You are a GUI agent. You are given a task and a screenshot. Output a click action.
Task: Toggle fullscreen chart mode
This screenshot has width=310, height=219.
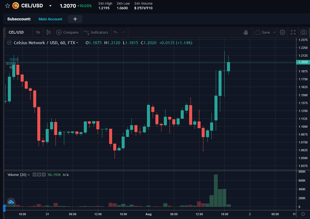pos(293,32)
